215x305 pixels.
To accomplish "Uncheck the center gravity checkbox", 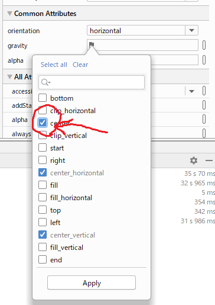I will tap(43, 123).
